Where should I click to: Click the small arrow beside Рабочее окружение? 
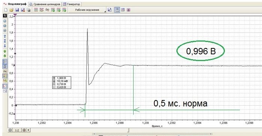point(105,12)
